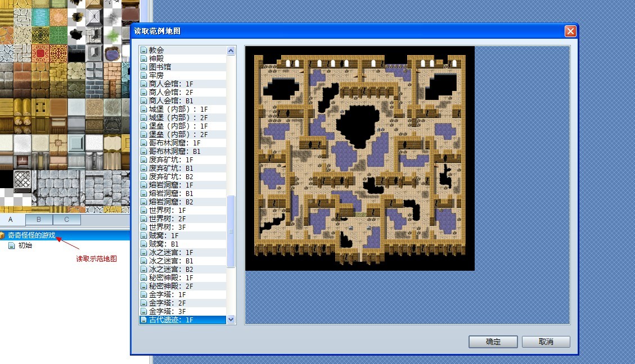
Task: Select 商人会馆：2F in the list
Action: tap(183, 93)
